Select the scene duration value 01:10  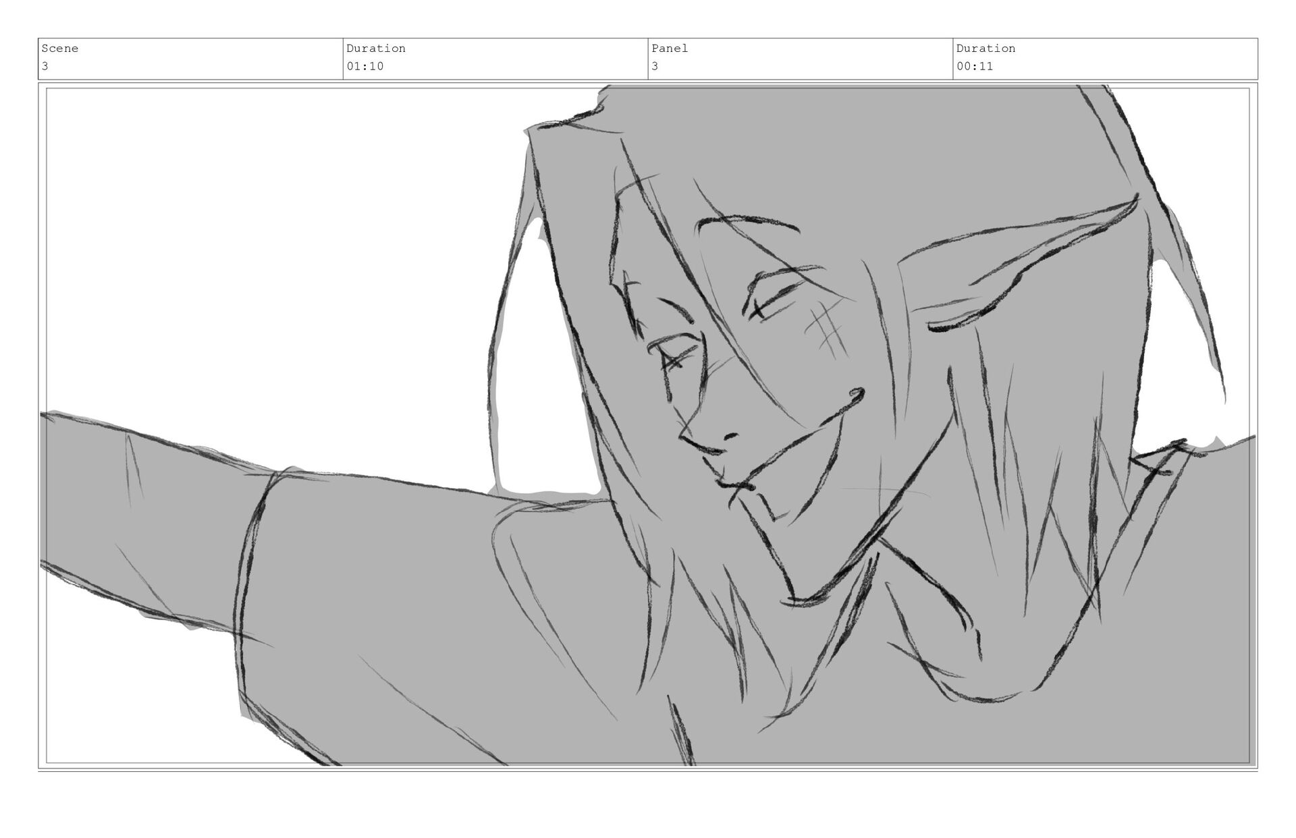(365, 66)
